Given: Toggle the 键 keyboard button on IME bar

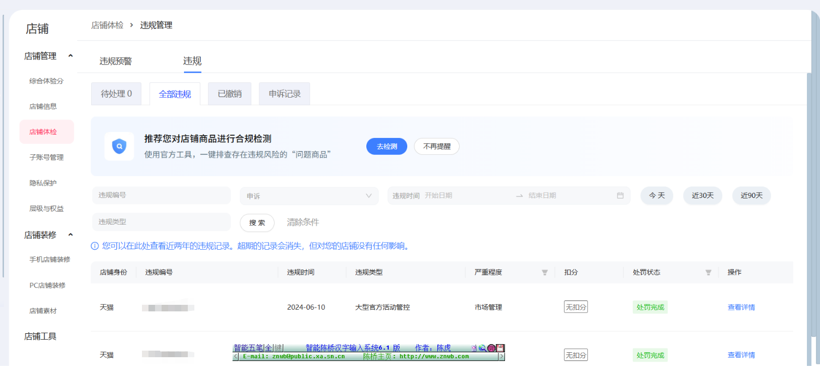Looking at the screenshot, I should [278, 348].
